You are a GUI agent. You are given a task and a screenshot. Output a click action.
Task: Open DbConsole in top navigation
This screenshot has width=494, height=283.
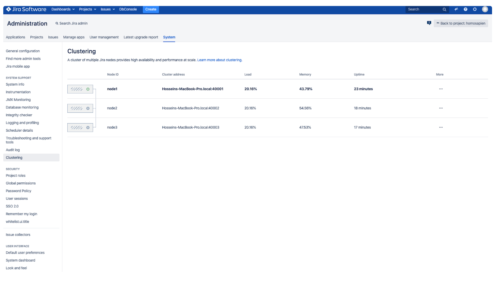click(x=128, y=9)
